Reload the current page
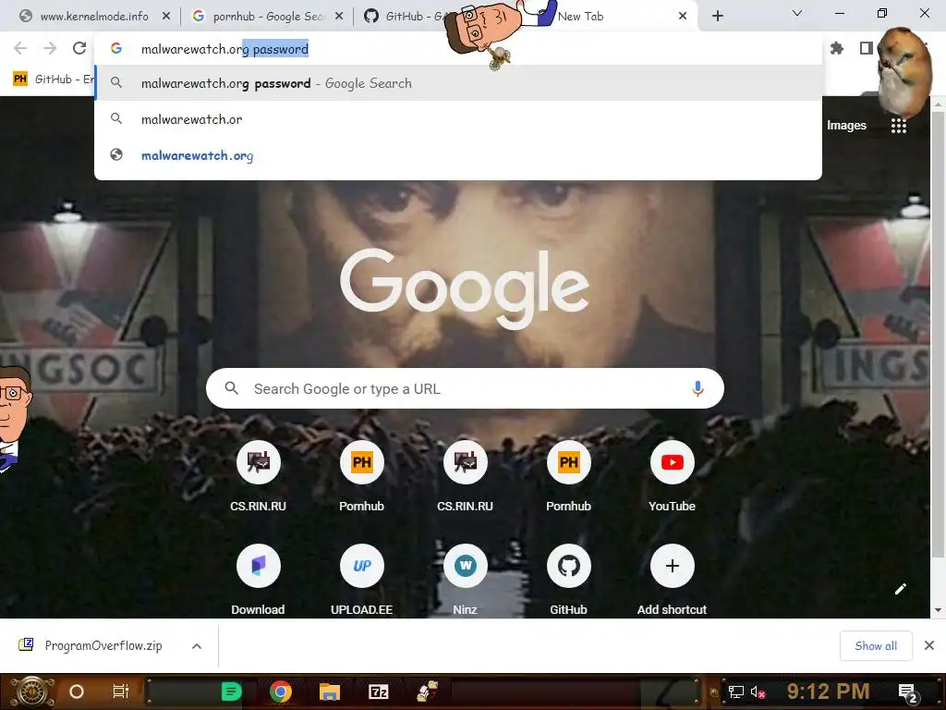This screenshot has height=710, width=946. pos(79,48)
